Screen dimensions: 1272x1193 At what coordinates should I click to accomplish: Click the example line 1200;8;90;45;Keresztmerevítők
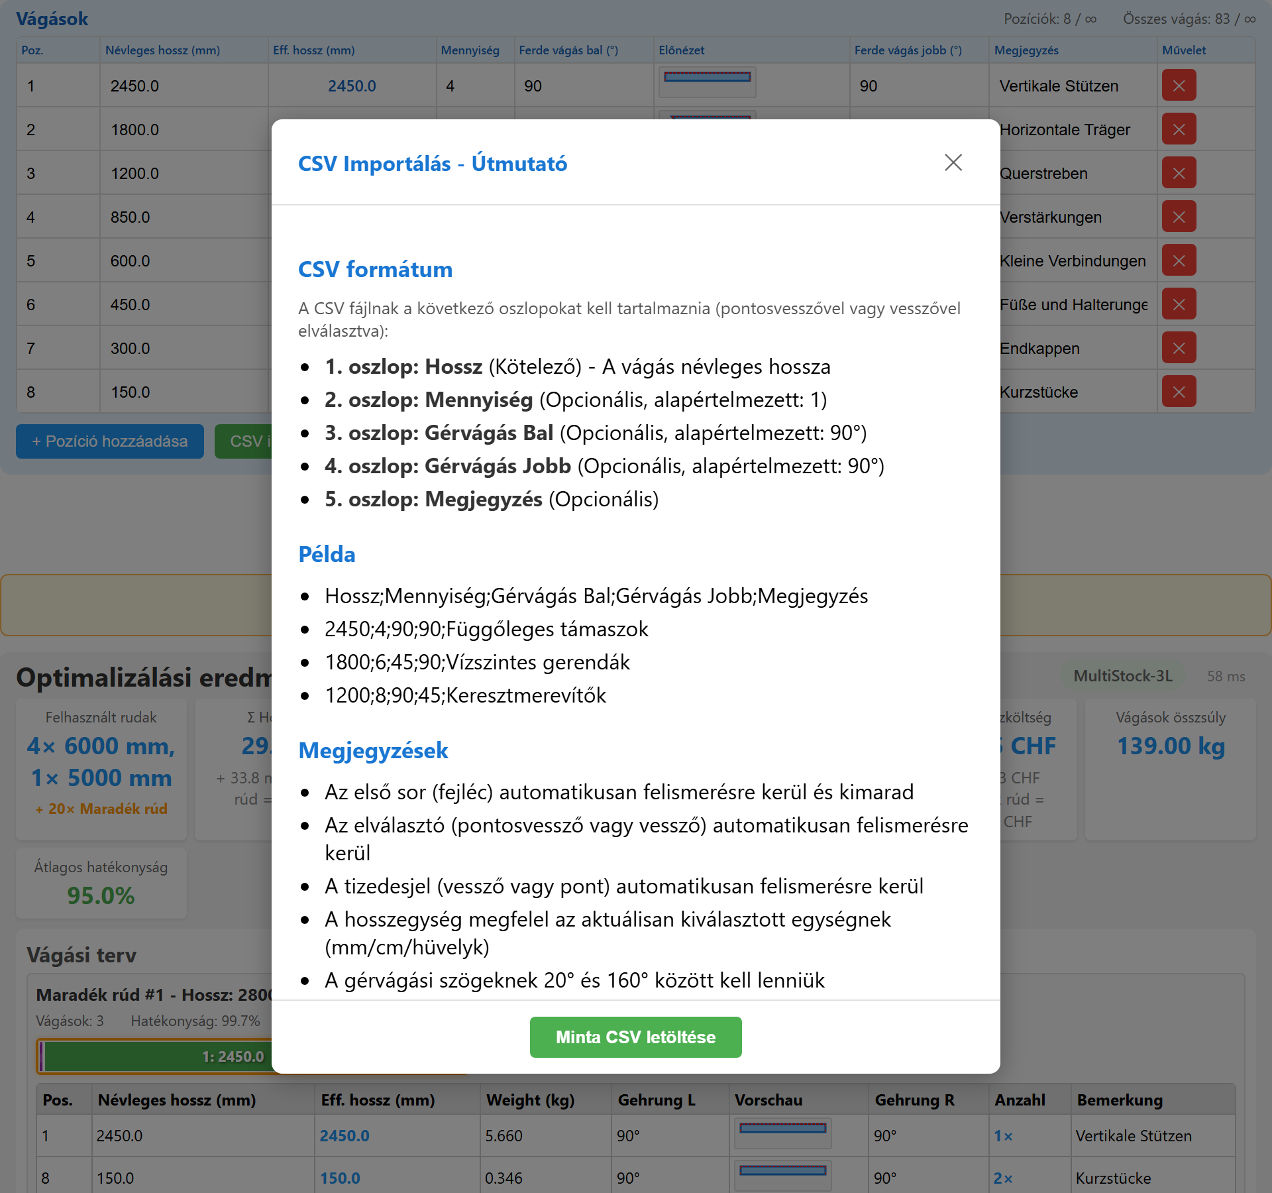point(465,695)
